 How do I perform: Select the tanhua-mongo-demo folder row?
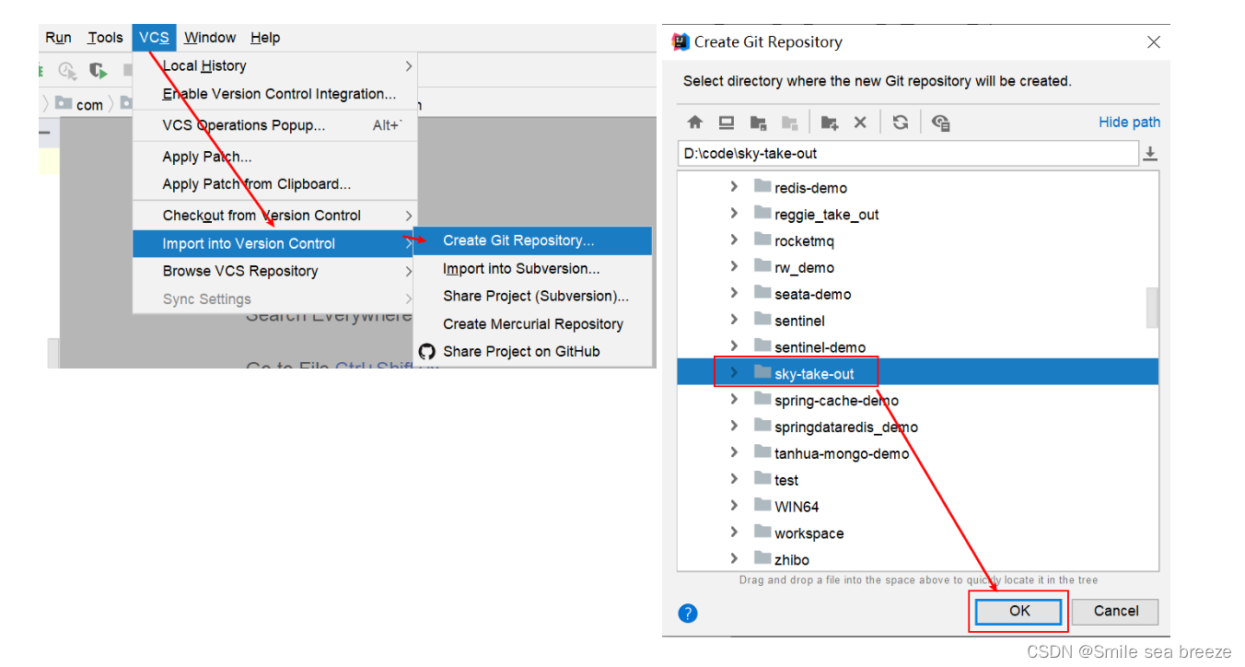917,453
